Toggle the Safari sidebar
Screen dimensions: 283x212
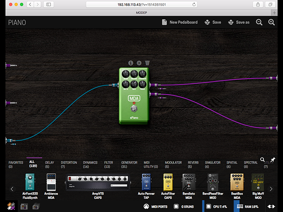coord(48,5)
